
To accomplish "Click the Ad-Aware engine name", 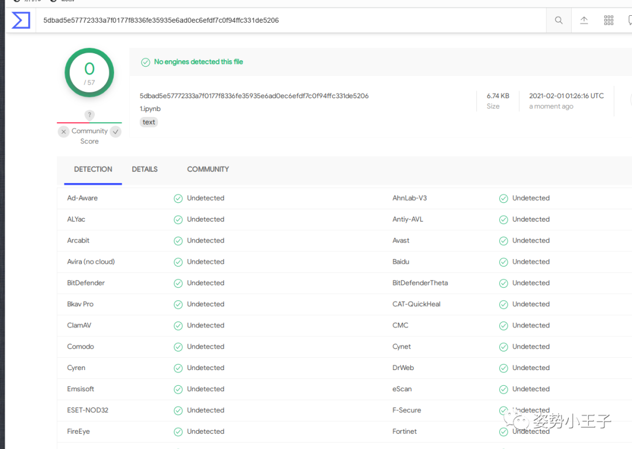I will [83, 198].
